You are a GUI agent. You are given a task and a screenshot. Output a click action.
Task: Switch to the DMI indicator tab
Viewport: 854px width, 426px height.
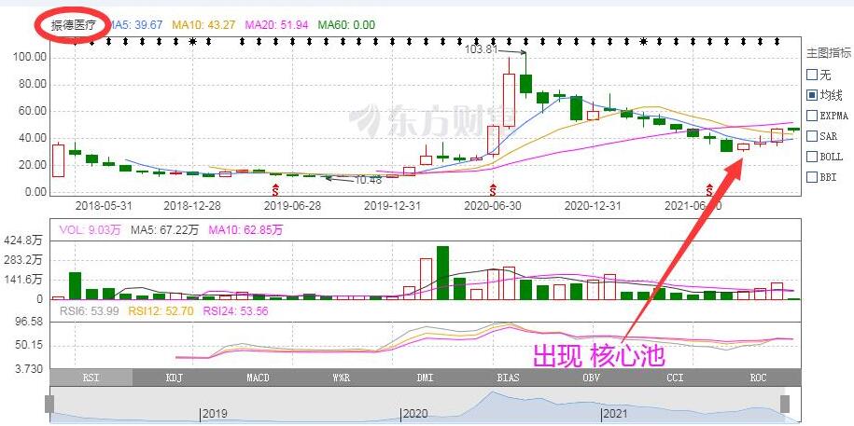pyautogui.click(x=425, y=378)
